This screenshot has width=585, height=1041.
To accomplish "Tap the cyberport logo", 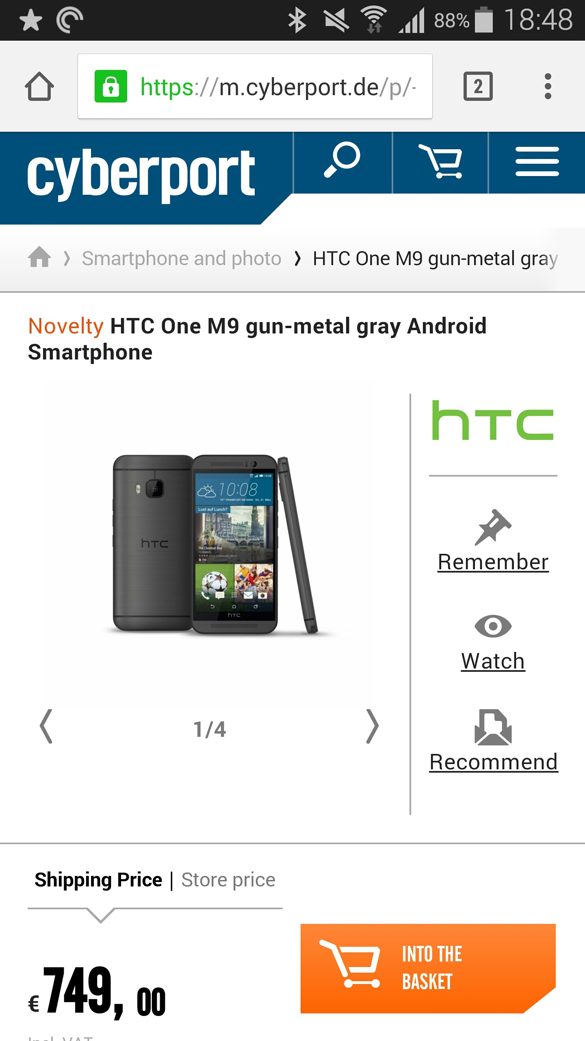I will 141,174.
